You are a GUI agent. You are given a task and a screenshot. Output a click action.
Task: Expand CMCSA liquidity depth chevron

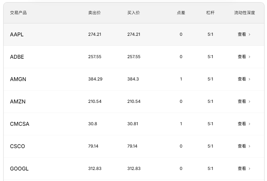(249, 124)
